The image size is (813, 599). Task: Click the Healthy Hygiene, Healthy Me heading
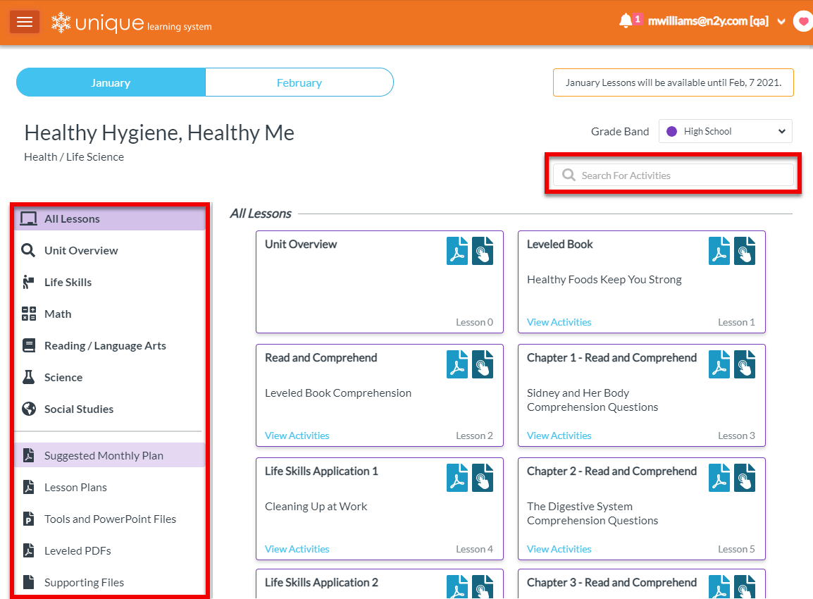click(x=159, y=132)
